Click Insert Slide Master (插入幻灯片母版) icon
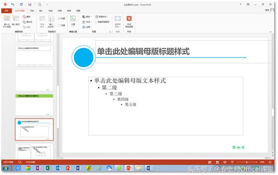Image resolution: width=278 pixels, height=175 pixels. click(x=7, y=21)
